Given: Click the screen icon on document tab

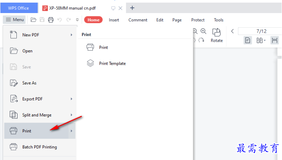Looking at the screenshot, I should pos(113,8).
